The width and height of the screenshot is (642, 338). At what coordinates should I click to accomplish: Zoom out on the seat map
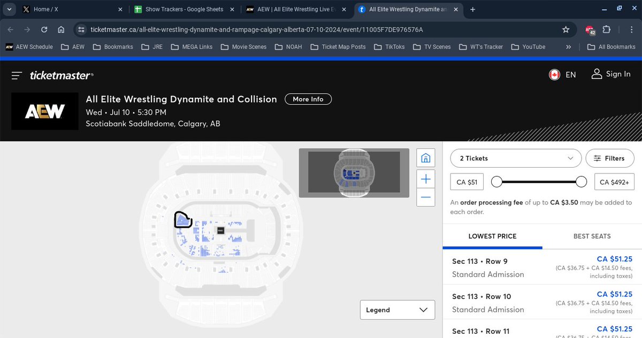point(426,197)
